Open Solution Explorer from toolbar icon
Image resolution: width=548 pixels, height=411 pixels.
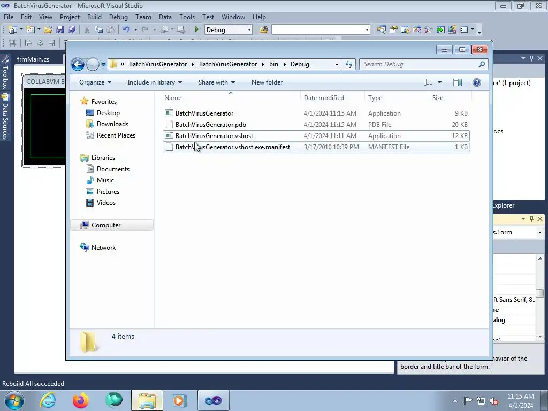point(381,30)
